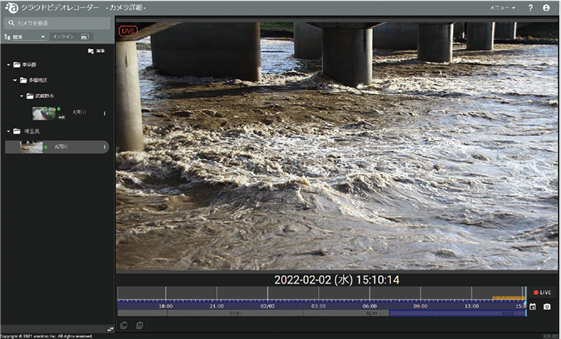Click the orange event marker on timeline
This screenshot has width=561, height=339.
(509, 297)
